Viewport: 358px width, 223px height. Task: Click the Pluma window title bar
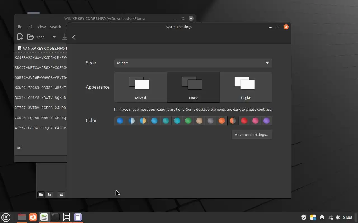(x=105, y=18)
